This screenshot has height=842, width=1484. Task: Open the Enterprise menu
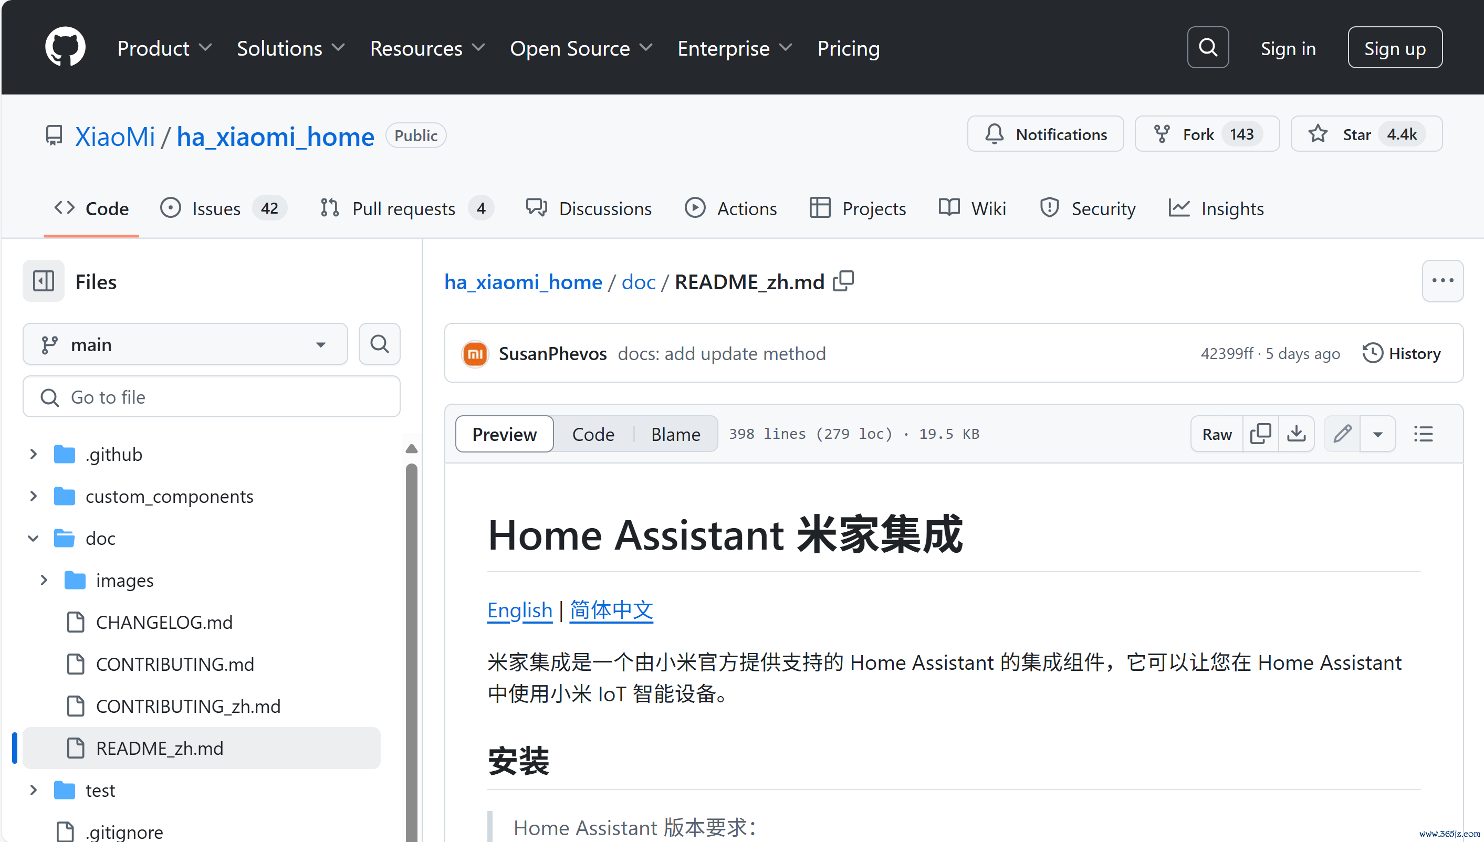735,48
